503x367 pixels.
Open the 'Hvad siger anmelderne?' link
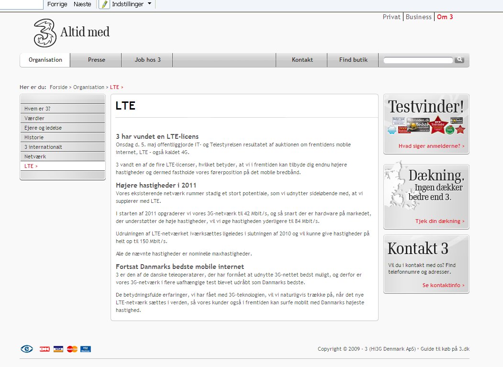click(x=431, y=146)
